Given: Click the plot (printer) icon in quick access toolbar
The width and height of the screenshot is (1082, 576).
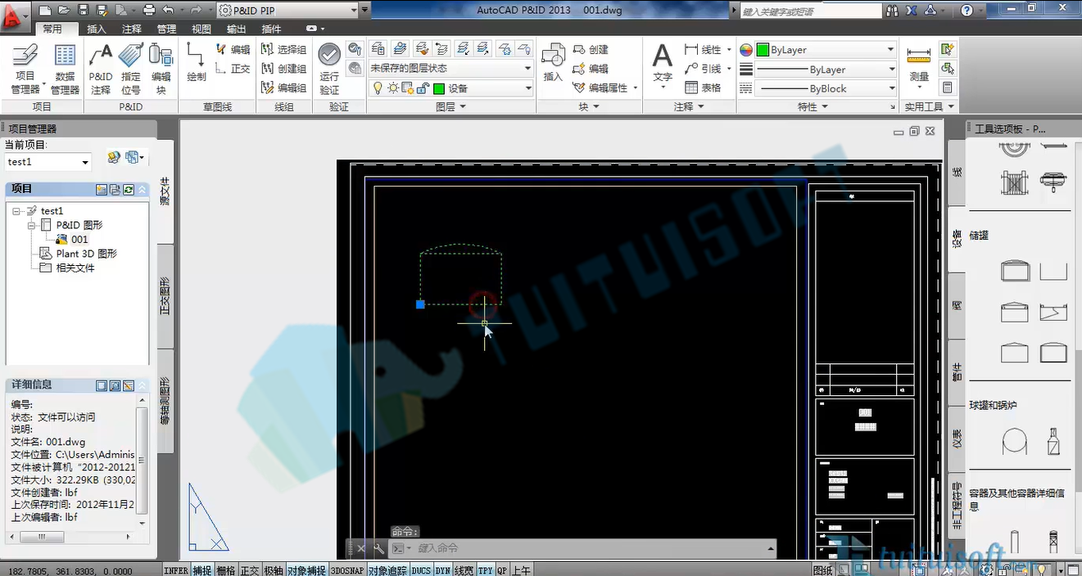Looking at the screenshot, I should (149, 11).
